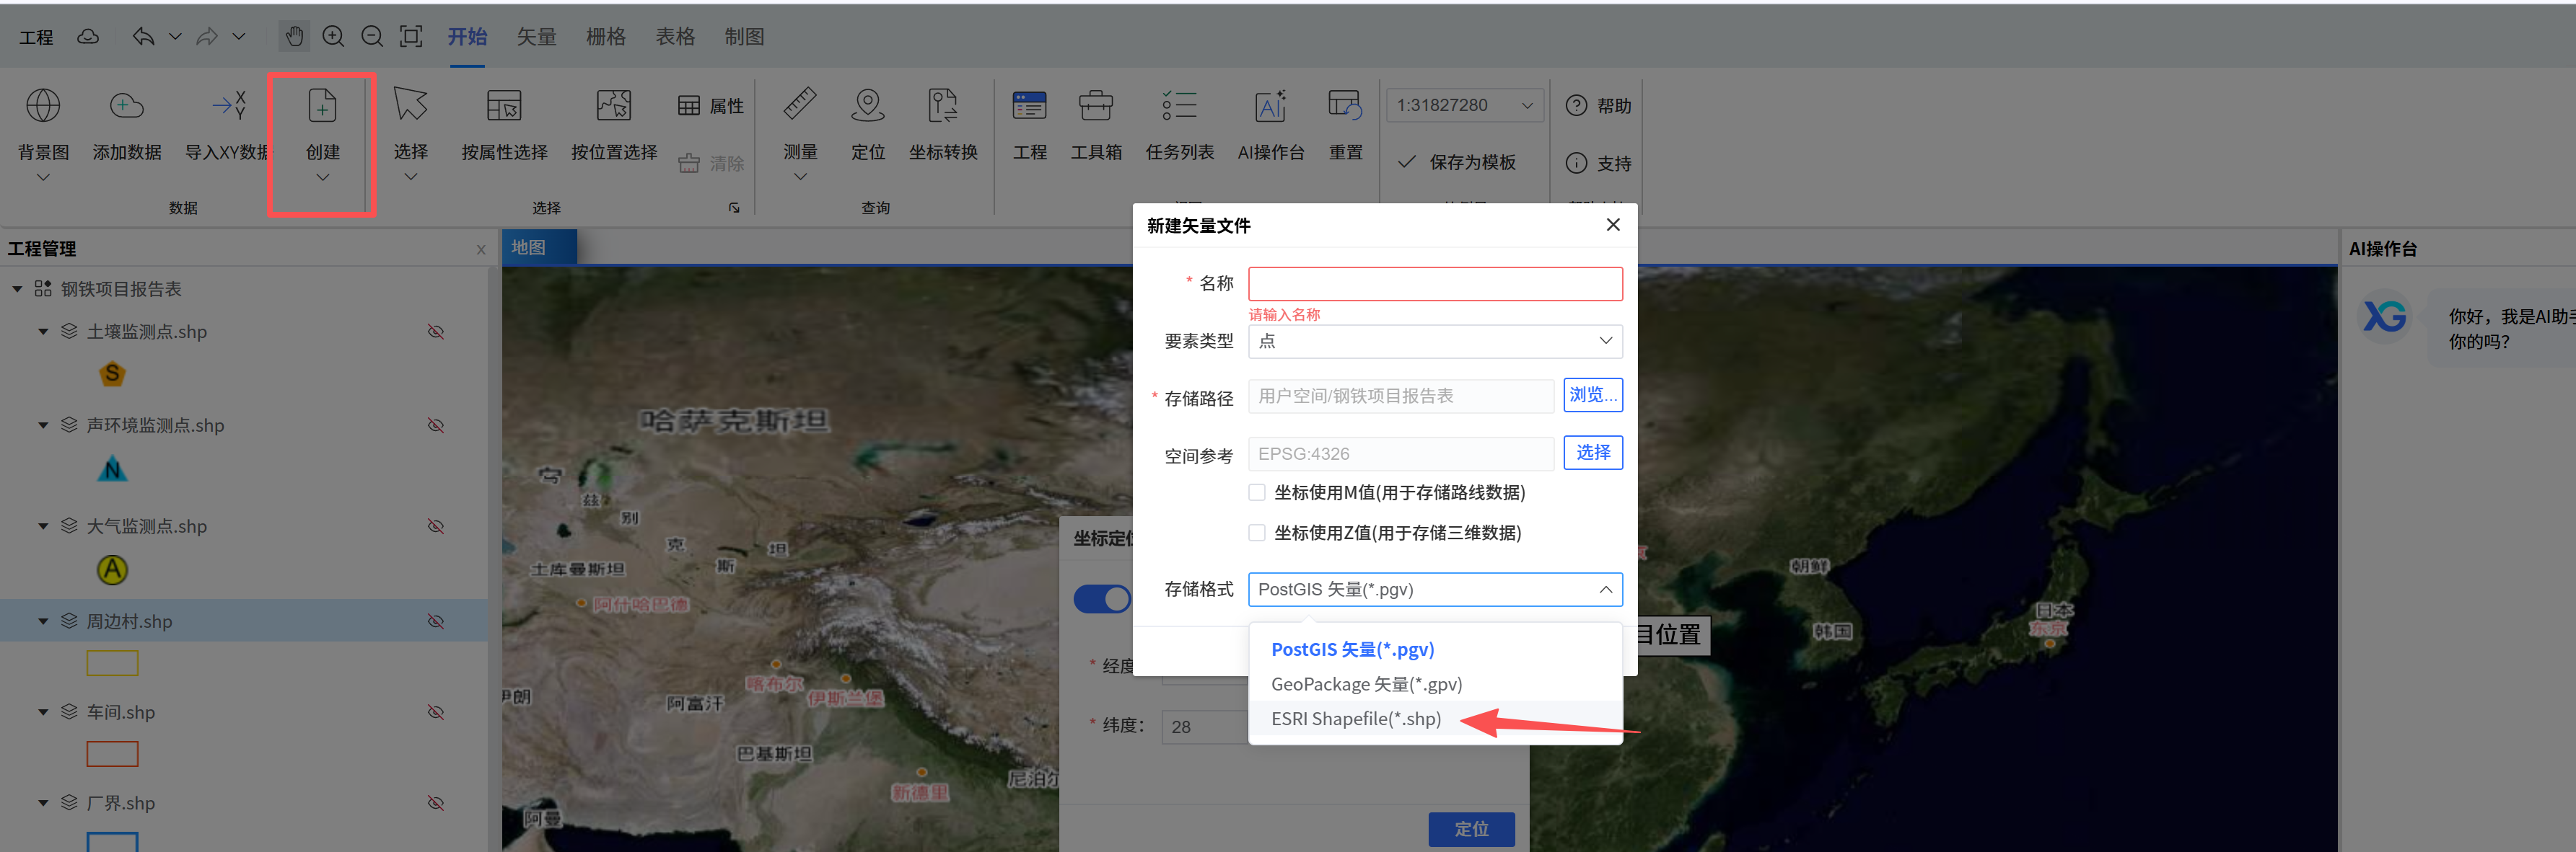Click the 浏览 storage path button

(x=1592, y=394)
